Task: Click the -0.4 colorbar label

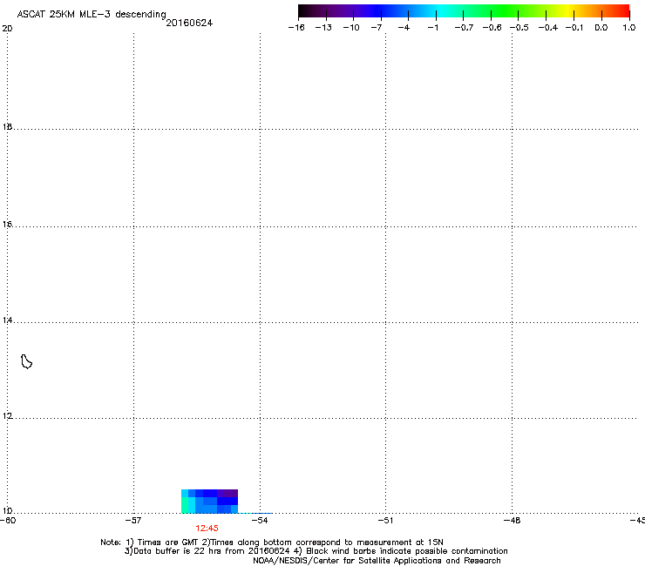Action: tap(548, 28)
